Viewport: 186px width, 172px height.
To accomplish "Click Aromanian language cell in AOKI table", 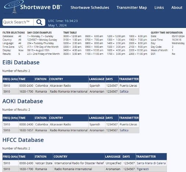I will click(97, 130).
